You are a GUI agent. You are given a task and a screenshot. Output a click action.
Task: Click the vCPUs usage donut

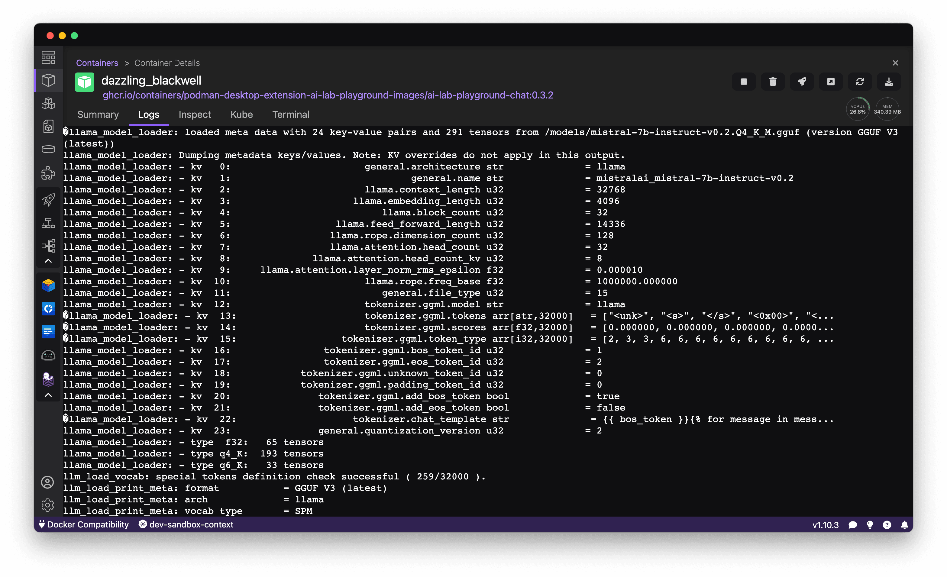pyautogui.click(x=858, y=109)
